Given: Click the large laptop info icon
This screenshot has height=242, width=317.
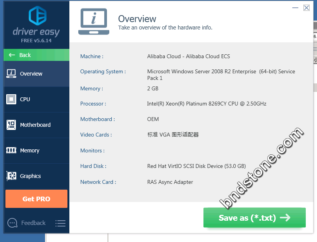Looking at the screenshot, I should (x=93, y=22).
